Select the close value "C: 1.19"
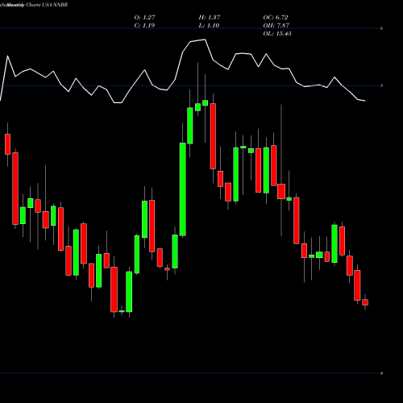 click(x=144, y=25)
